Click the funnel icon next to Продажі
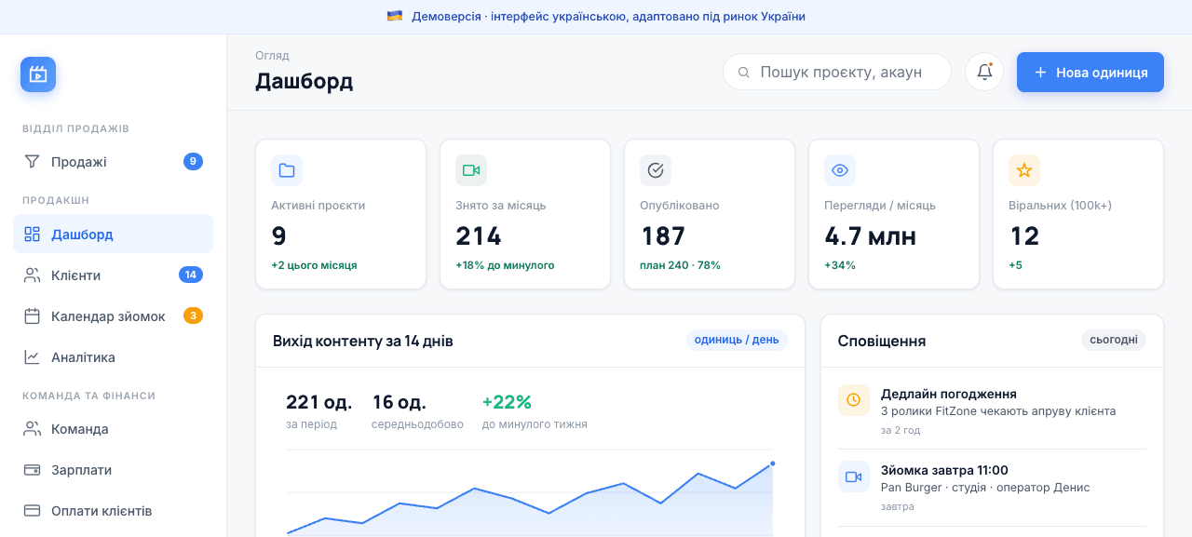This screenshot has height=537, width=1192. tap(32, 162)
